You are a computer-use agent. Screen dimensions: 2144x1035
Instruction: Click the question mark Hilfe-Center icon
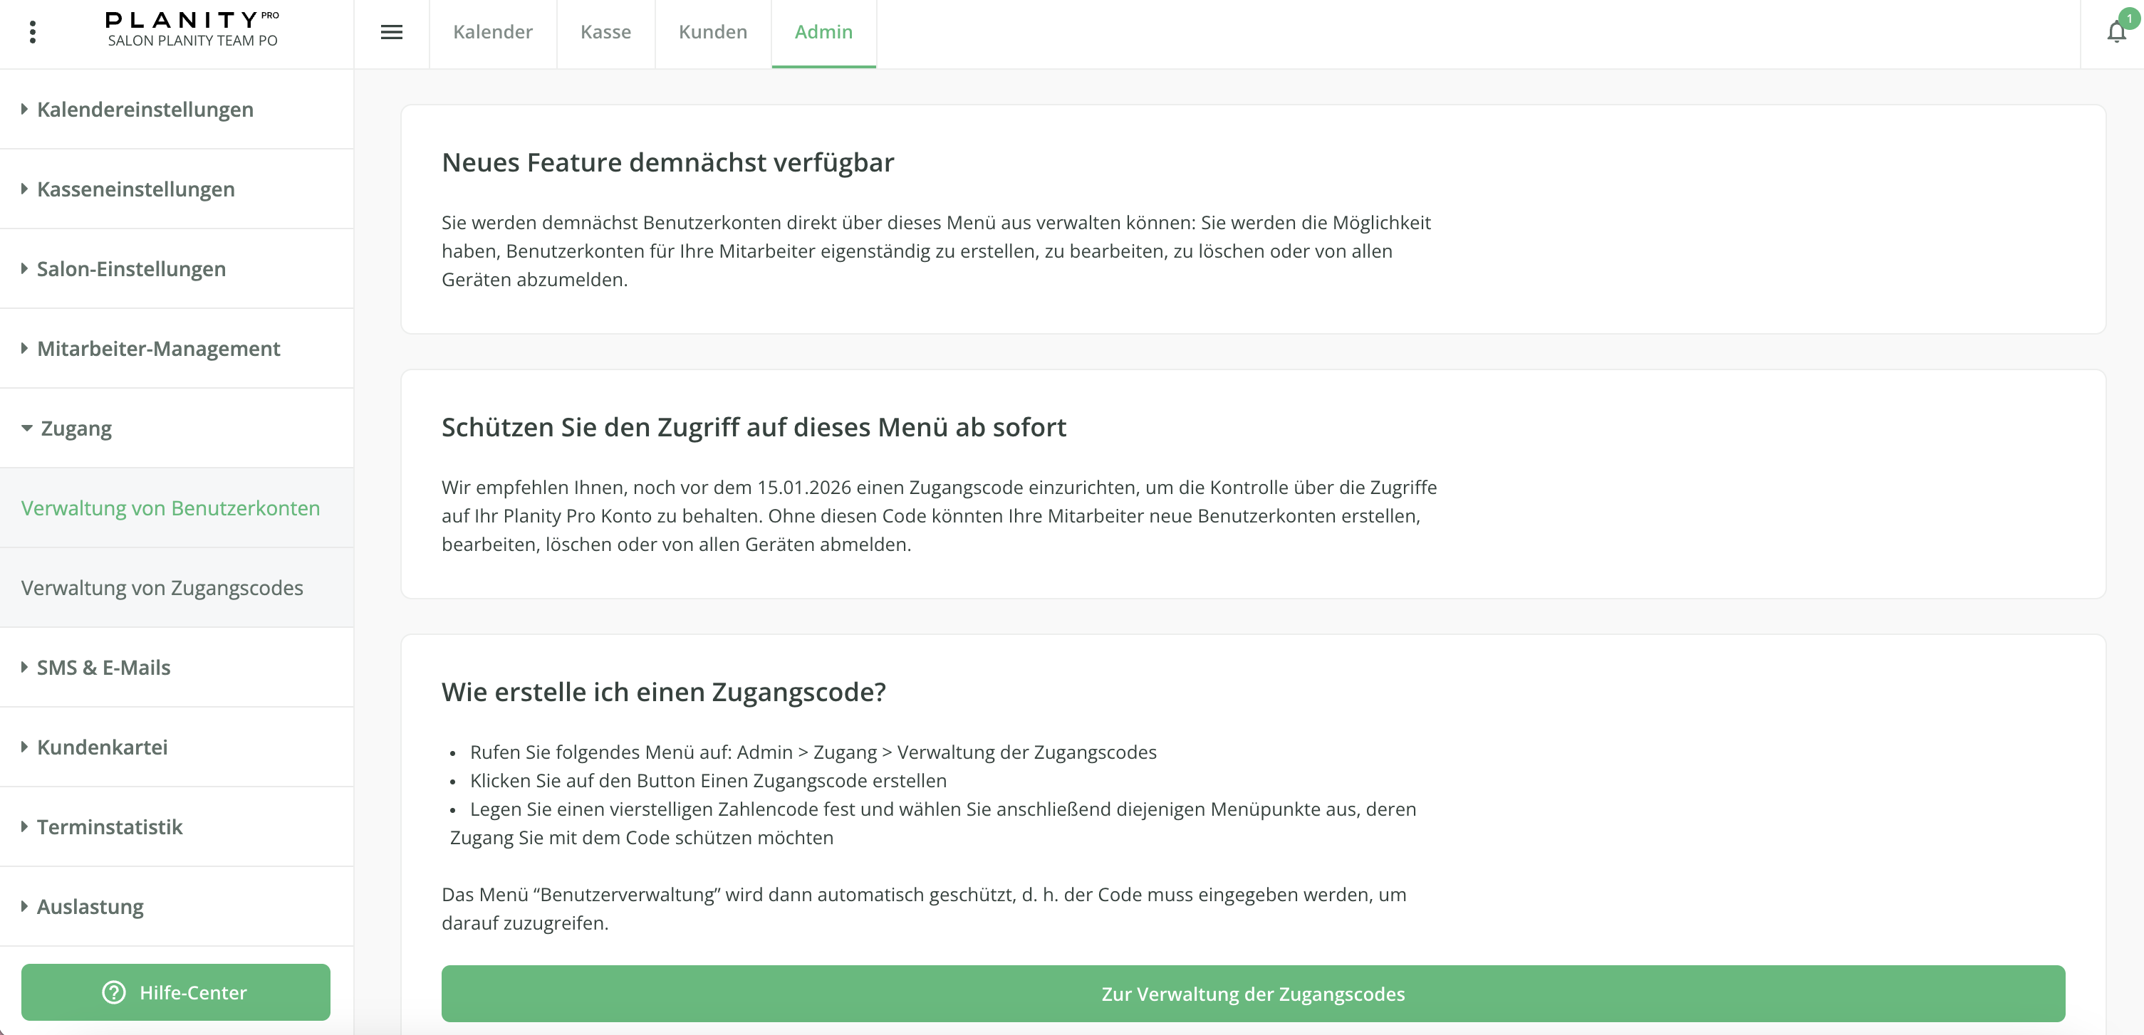point(114,992)
